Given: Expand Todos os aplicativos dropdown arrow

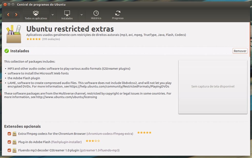Looking at the screenshot, I should click(53, 15).
